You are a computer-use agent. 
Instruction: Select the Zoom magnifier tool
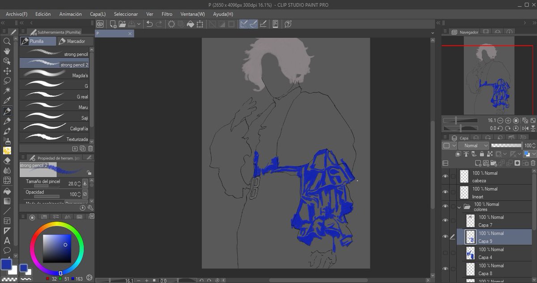tap(7, 41)
